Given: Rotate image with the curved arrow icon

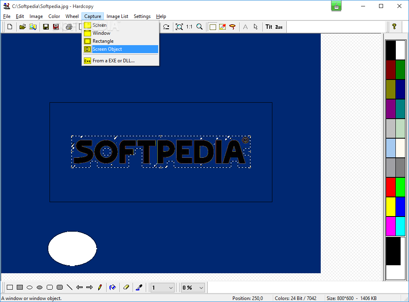Looking at the screenshot, I should point(166,27).
